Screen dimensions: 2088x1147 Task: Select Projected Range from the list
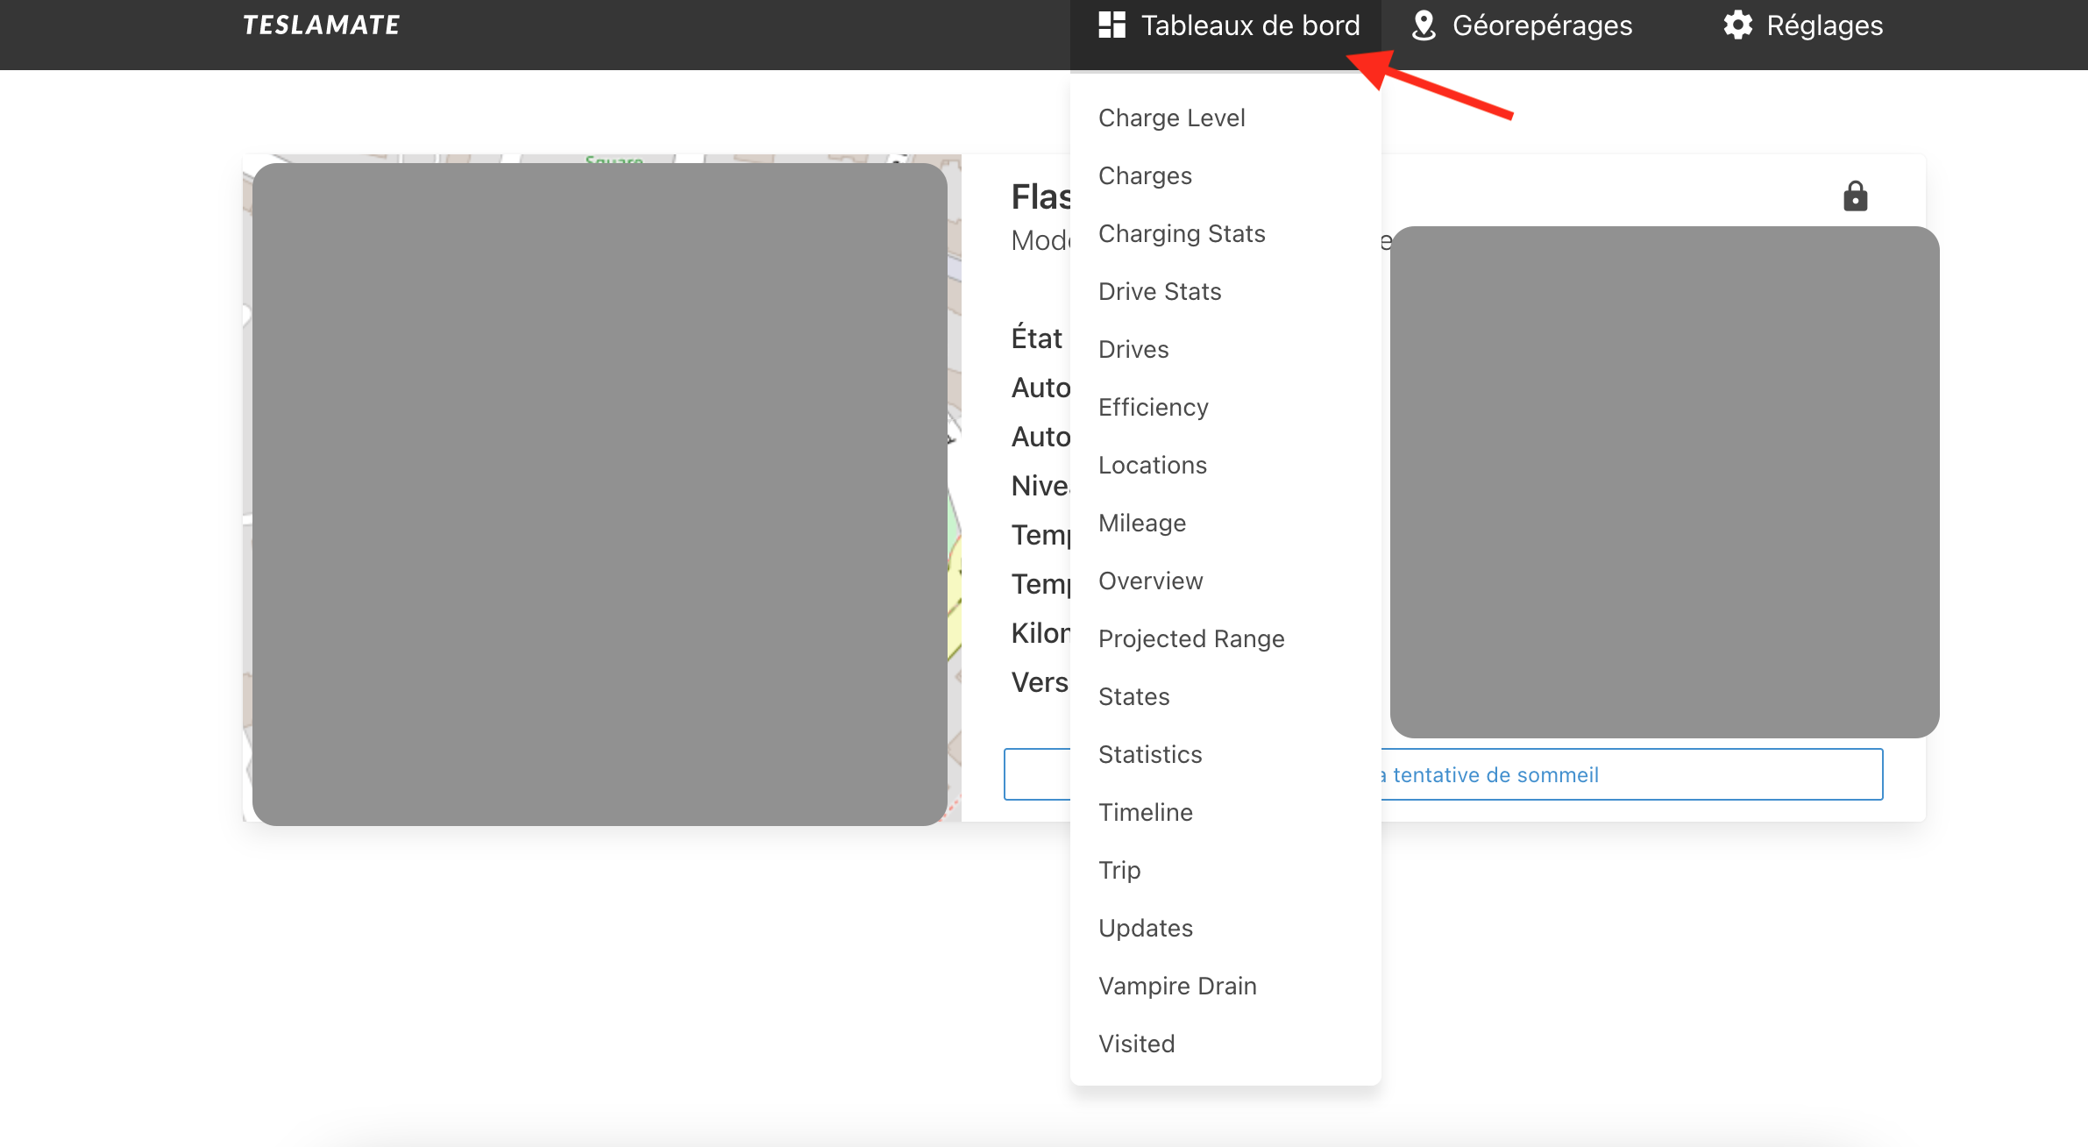tap(1191, 638)
